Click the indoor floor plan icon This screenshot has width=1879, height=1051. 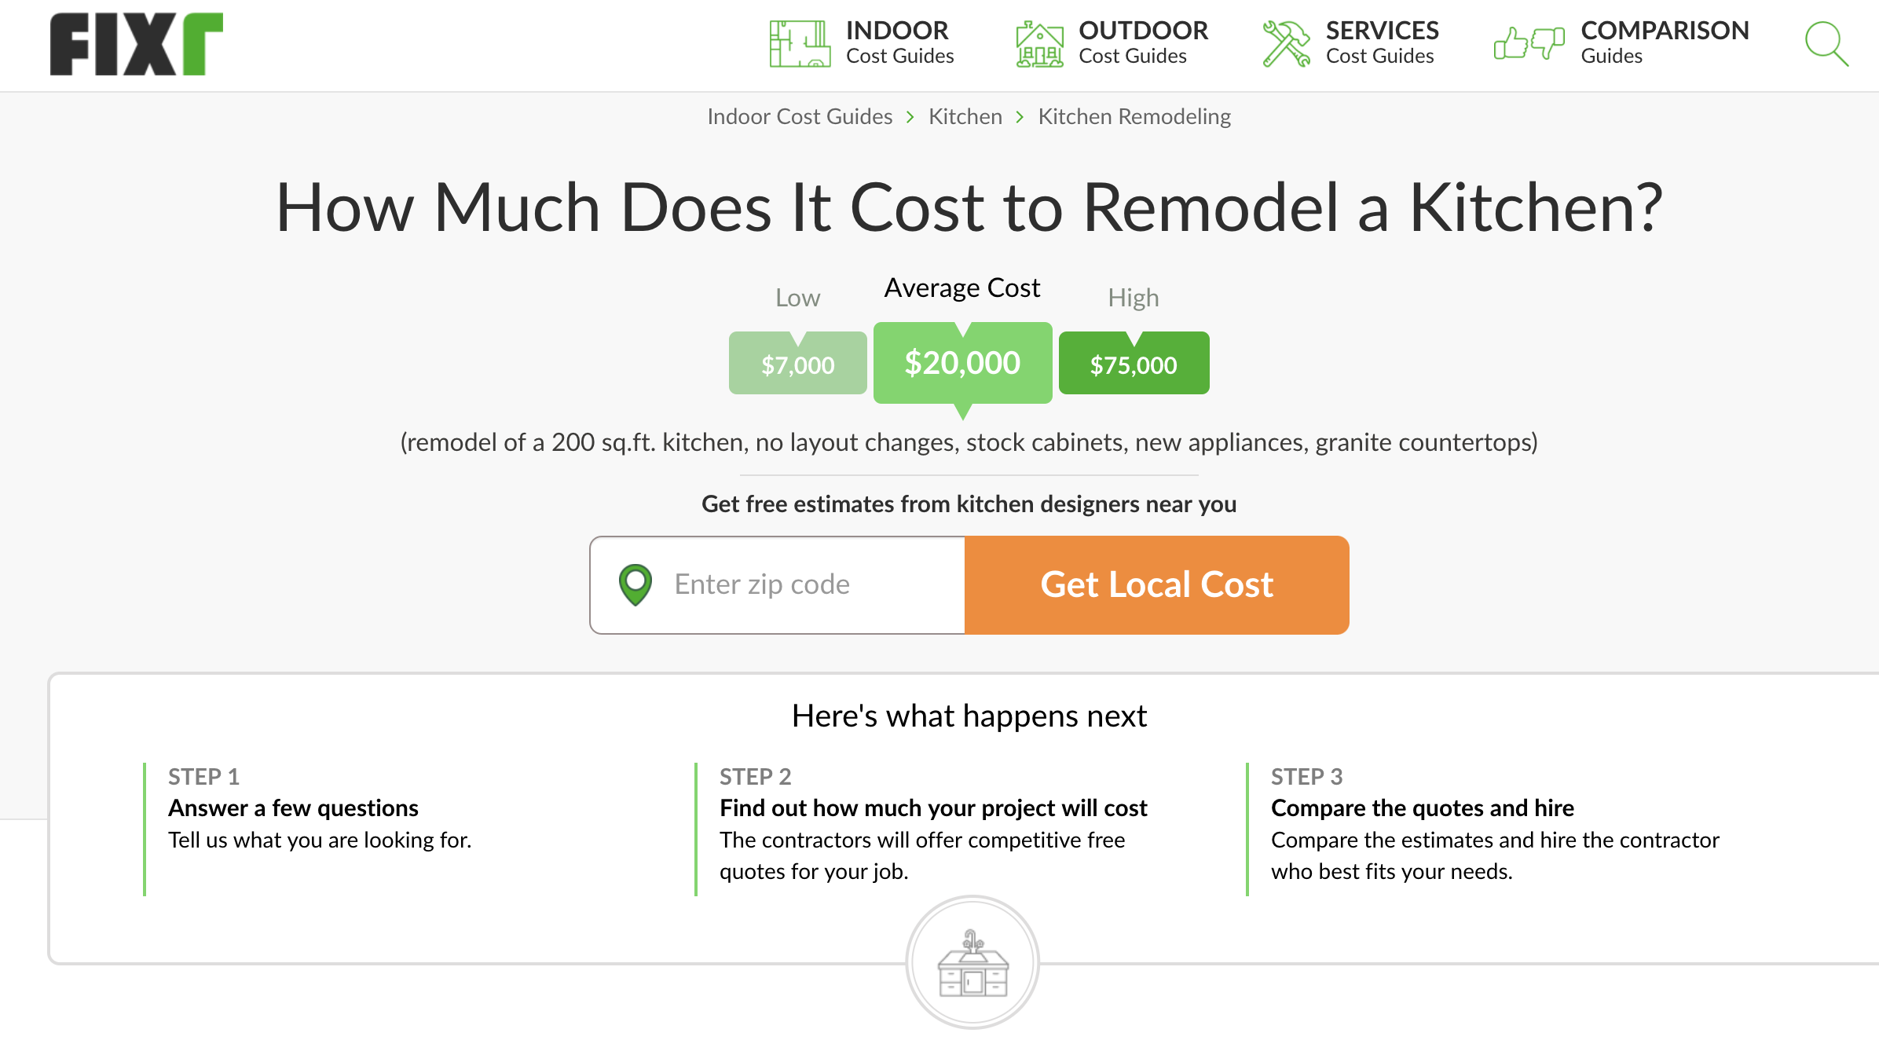click(799, 44)
